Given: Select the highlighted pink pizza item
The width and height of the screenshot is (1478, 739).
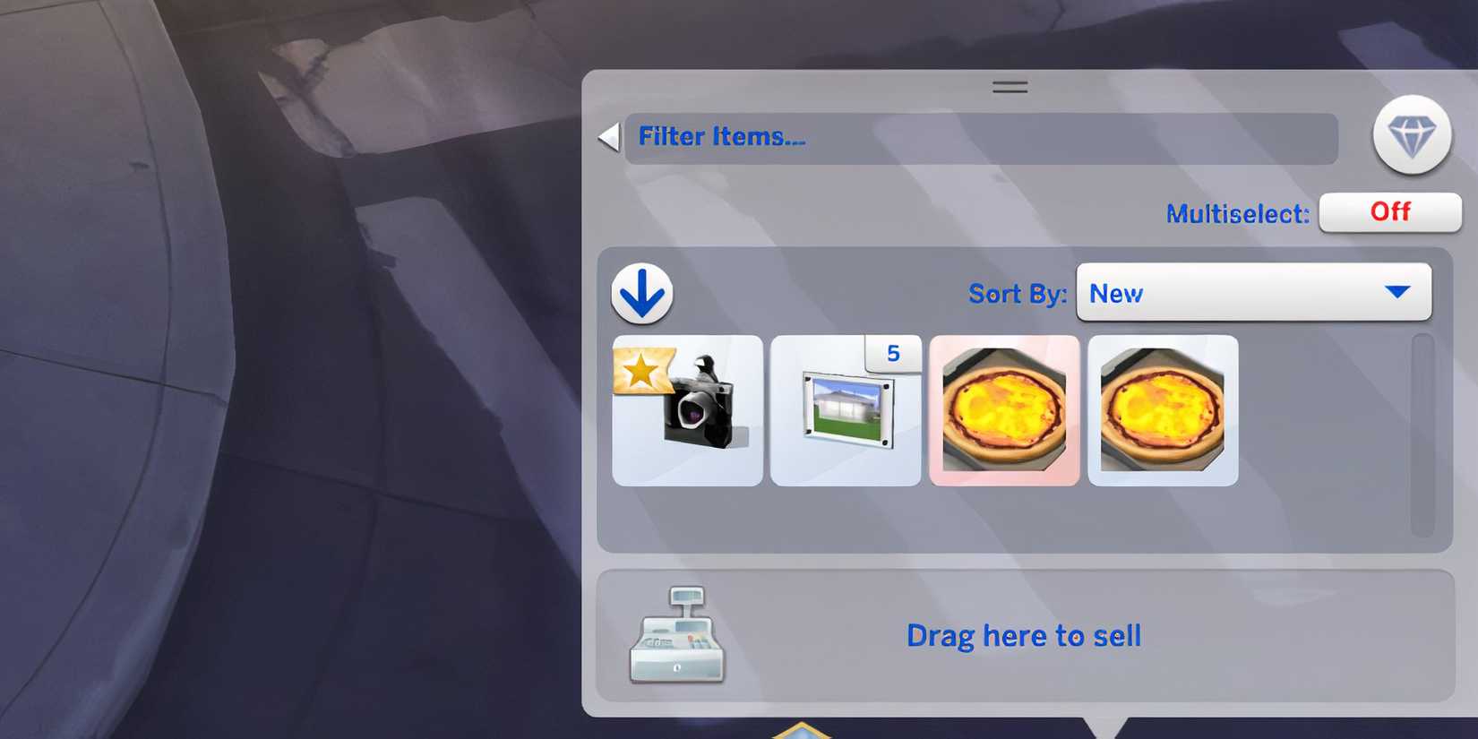Looking at the screenshot, I should click(1004, 411).
